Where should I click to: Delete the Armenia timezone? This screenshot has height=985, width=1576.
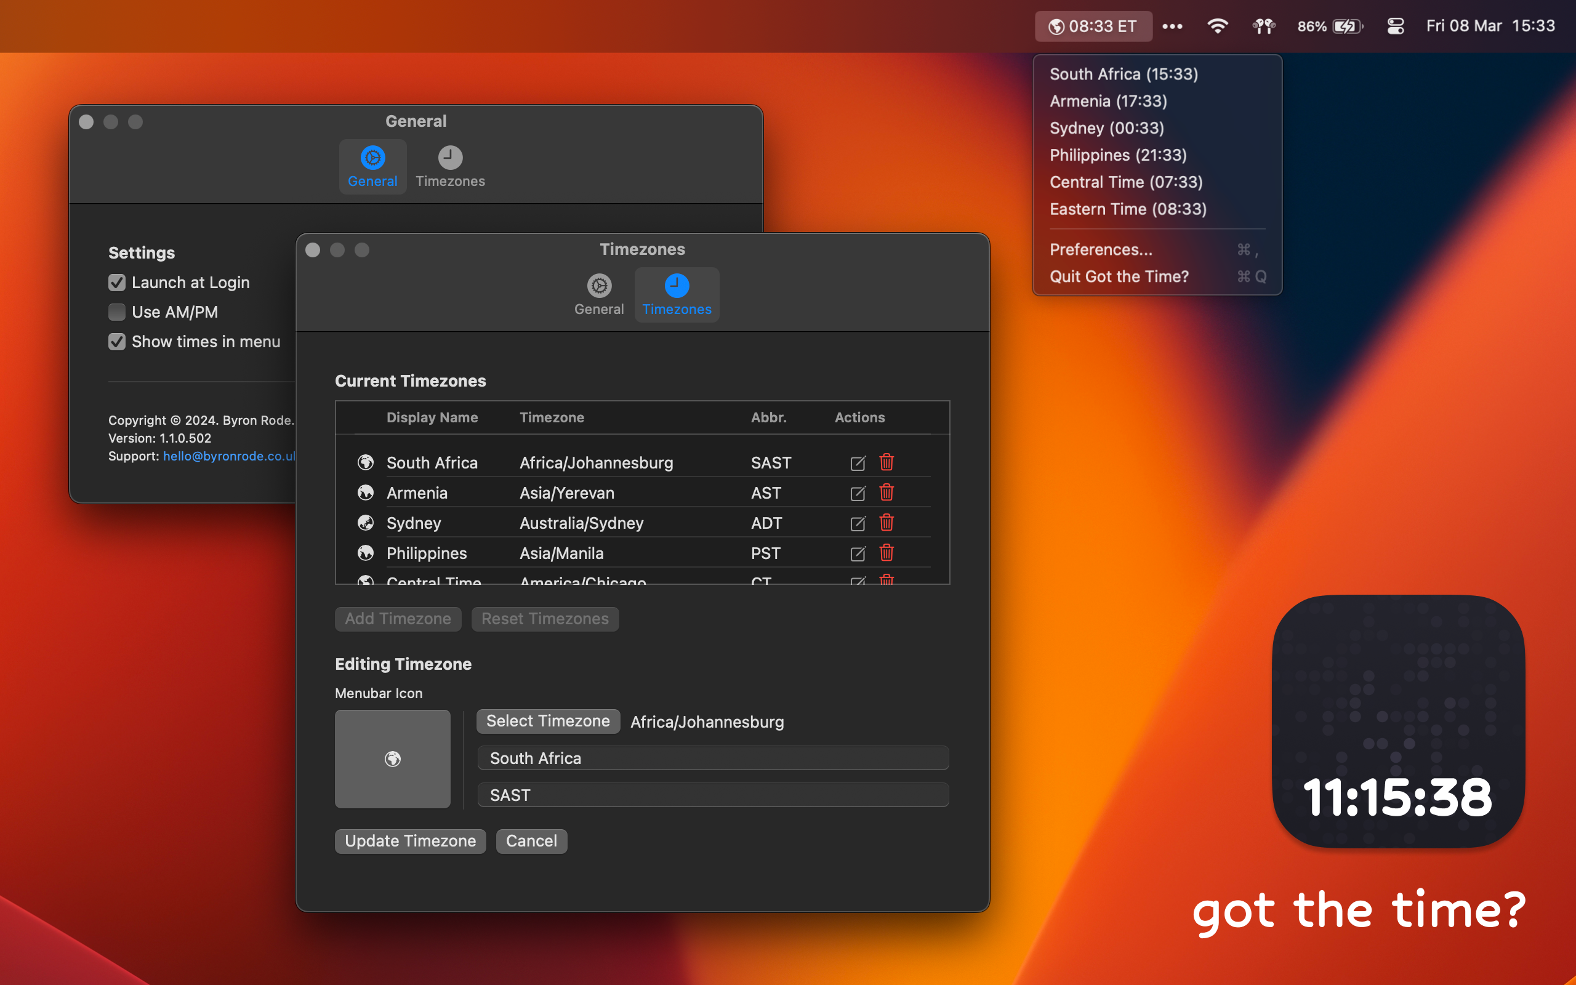(x=886, y=492)
